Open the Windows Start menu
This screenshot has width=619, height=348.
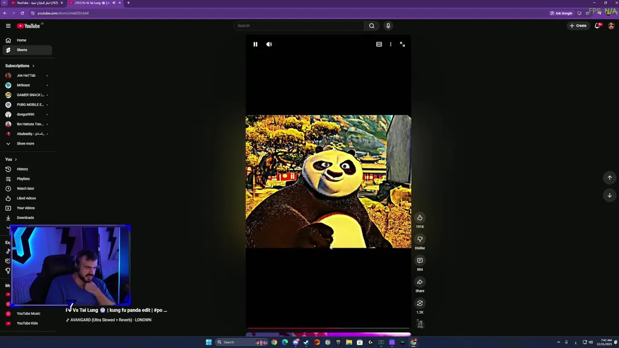(208, 342)
